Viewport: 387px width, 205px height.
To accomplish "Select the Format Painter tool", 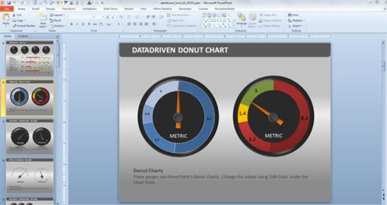I will tap(24, 25).
